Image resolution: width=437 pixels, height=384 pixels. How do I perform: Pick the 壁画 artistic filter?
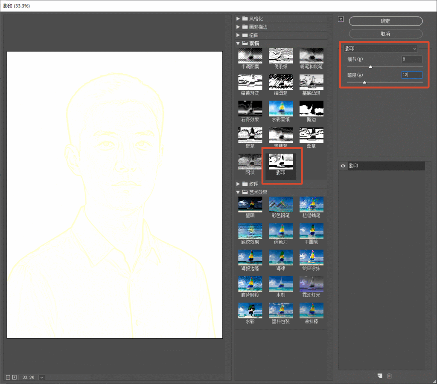click(250, 205)
